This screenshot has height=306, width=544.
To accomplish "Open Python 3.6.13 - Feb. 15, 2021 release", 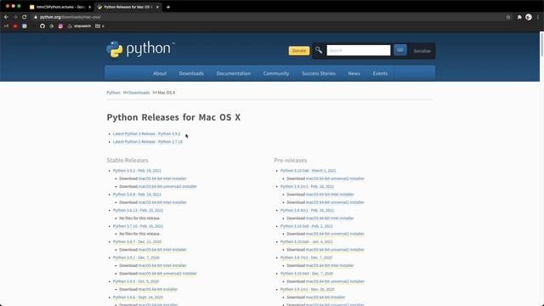I will 138,210.
